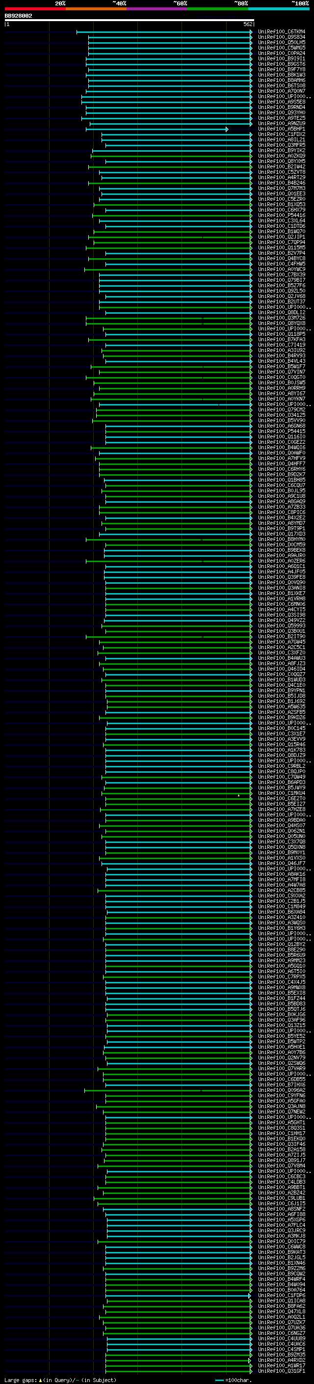Screen dimensions: 314x1384
Task: Select the UniRef100_A7ZB33 hit label
Action: click(282, 507)
